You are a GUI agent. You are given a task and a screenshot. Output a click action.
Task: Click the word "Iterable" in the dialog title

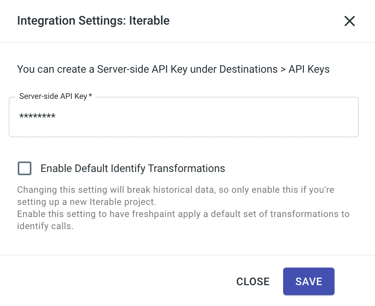(149, 20)
